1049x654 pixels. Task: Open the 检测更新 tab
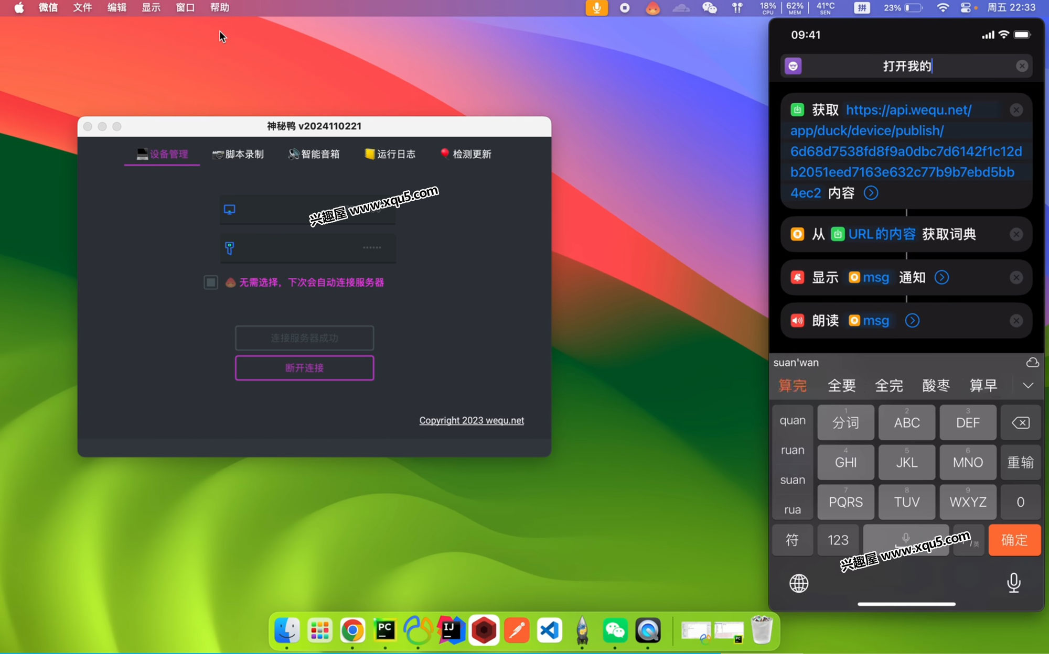coord(466,154)
